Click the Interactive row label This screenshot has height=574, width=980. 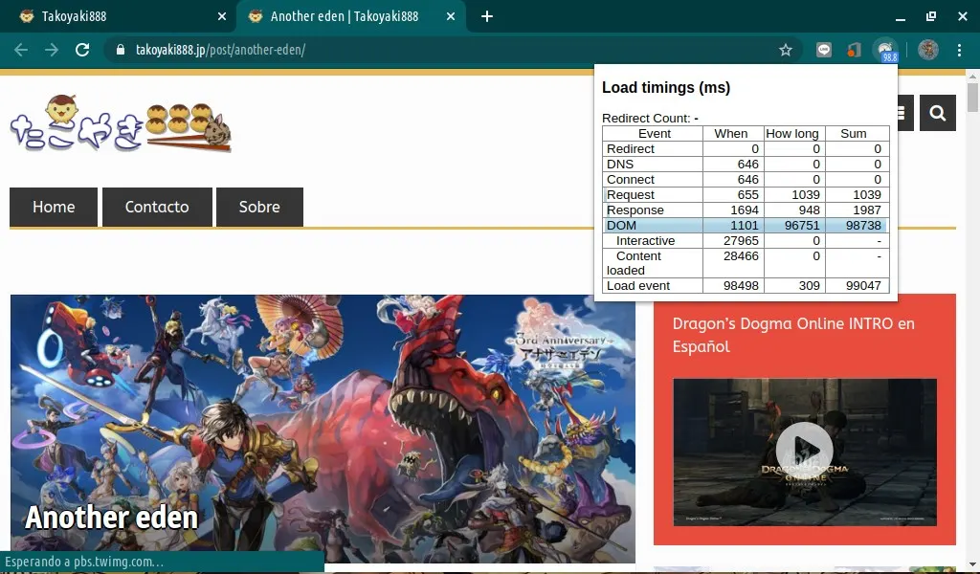(646, 240)
